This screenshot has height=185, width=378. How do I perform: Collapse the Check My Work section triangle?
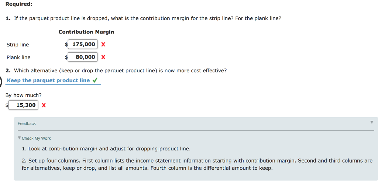[19, 138]
